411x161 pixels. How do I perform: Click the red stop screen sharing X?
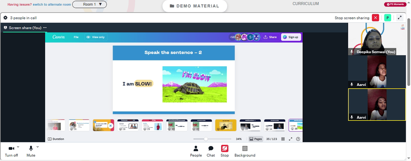(x=375, y=18)
